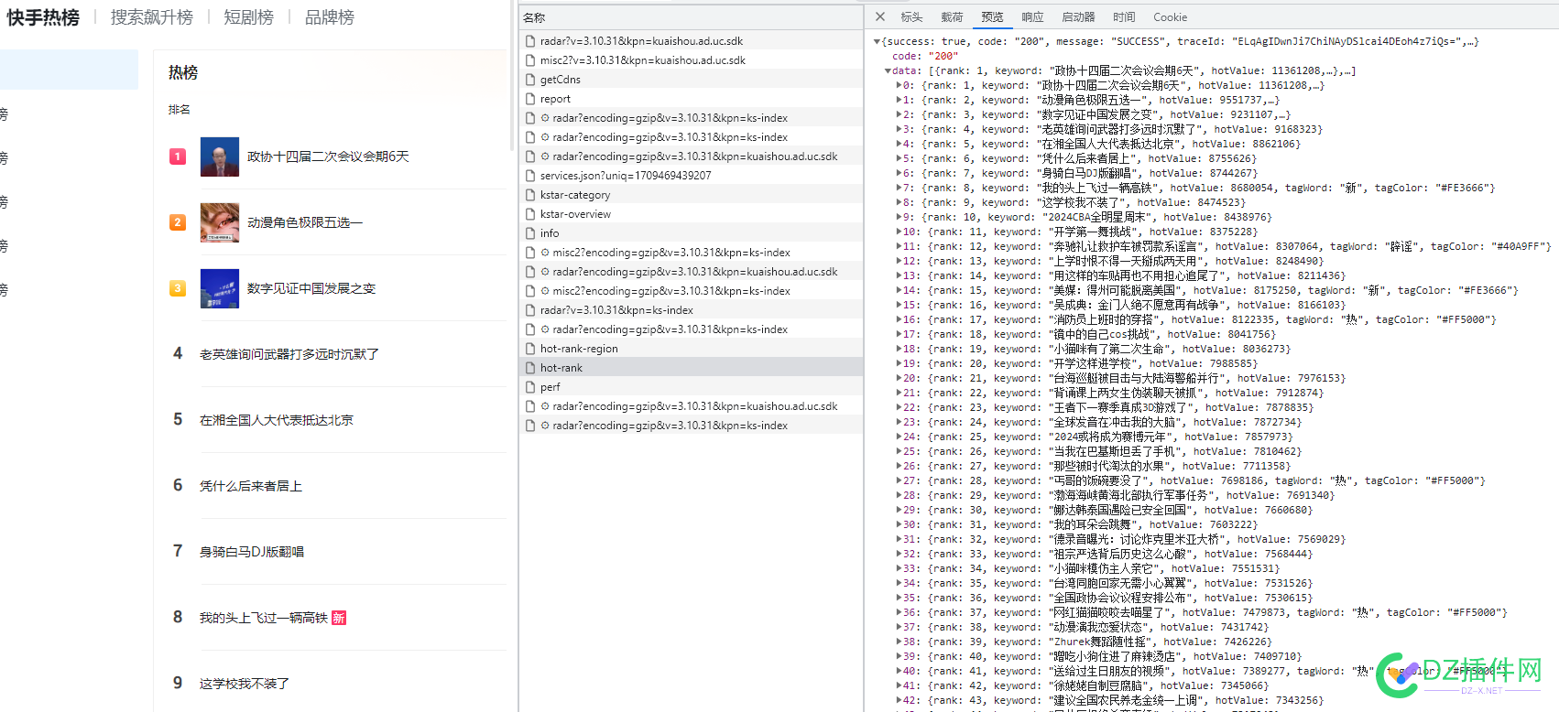This screenshot has width=1559, height=712.
Task: Collapse the root JSON success object
Action: 877,41
